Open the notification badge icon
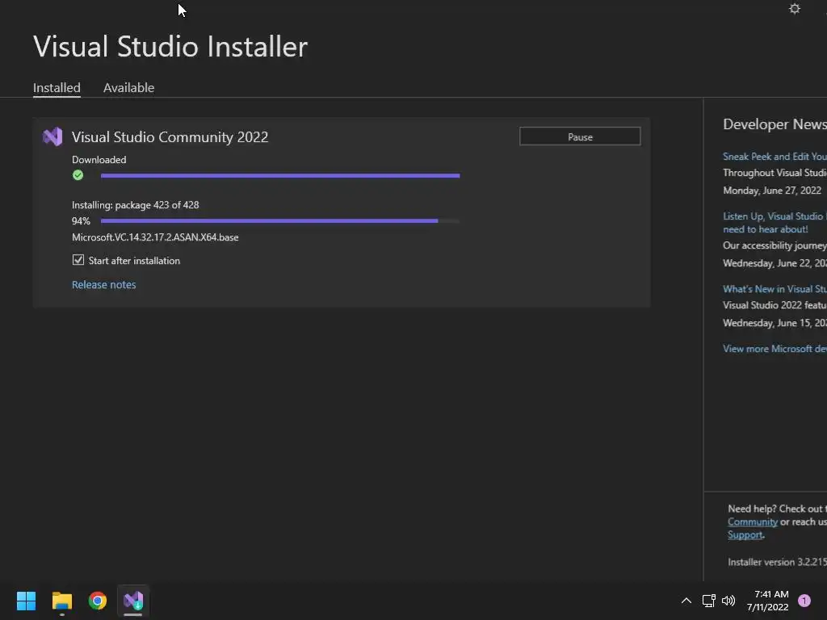 click(x=804, y=601)
